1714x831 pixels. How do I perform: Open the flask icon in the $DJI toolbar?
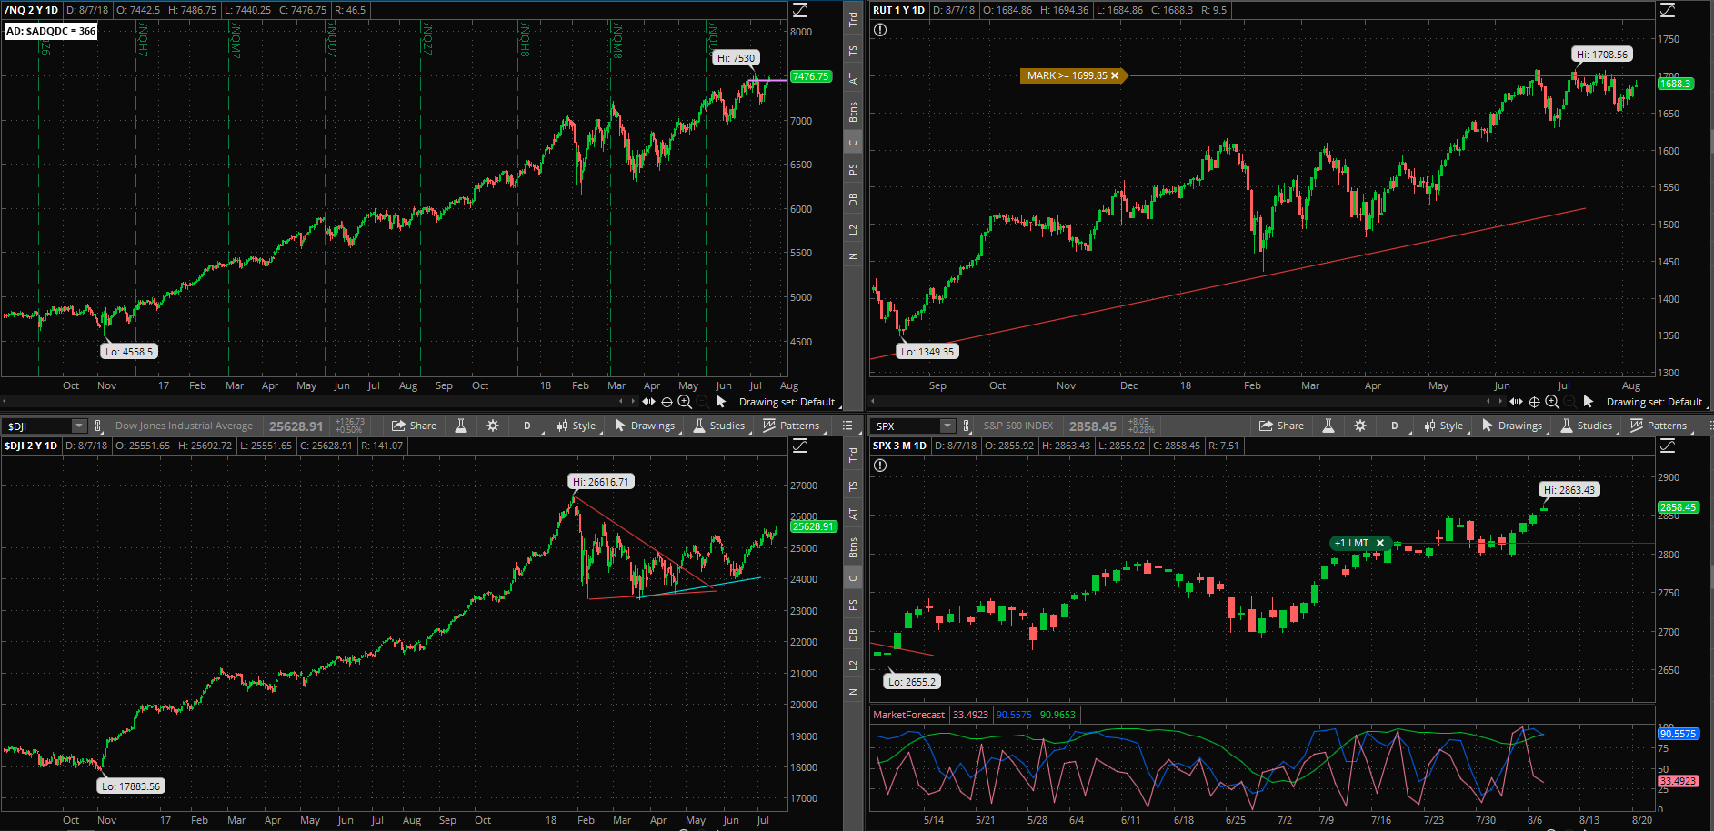461,426
